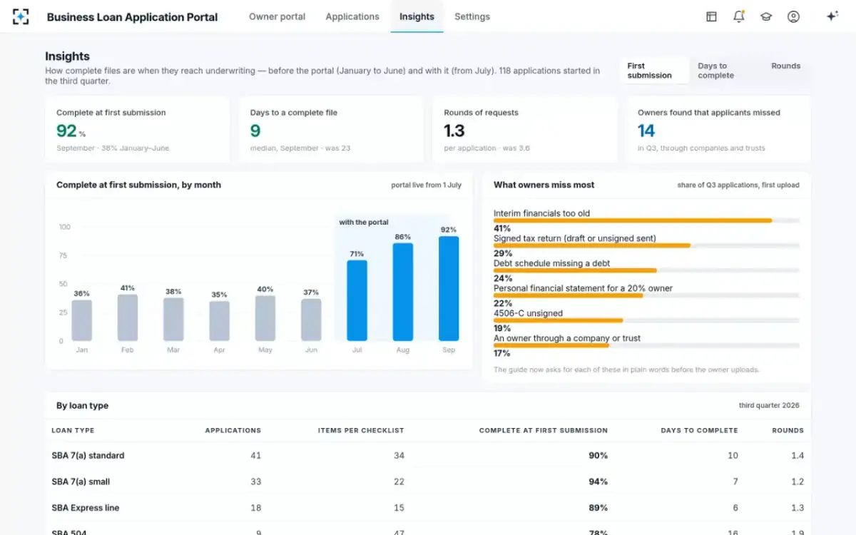The width and height of the screenshot is (856, 535).
Task: Open the Days to a complete file card
Action: pos(331,130)
